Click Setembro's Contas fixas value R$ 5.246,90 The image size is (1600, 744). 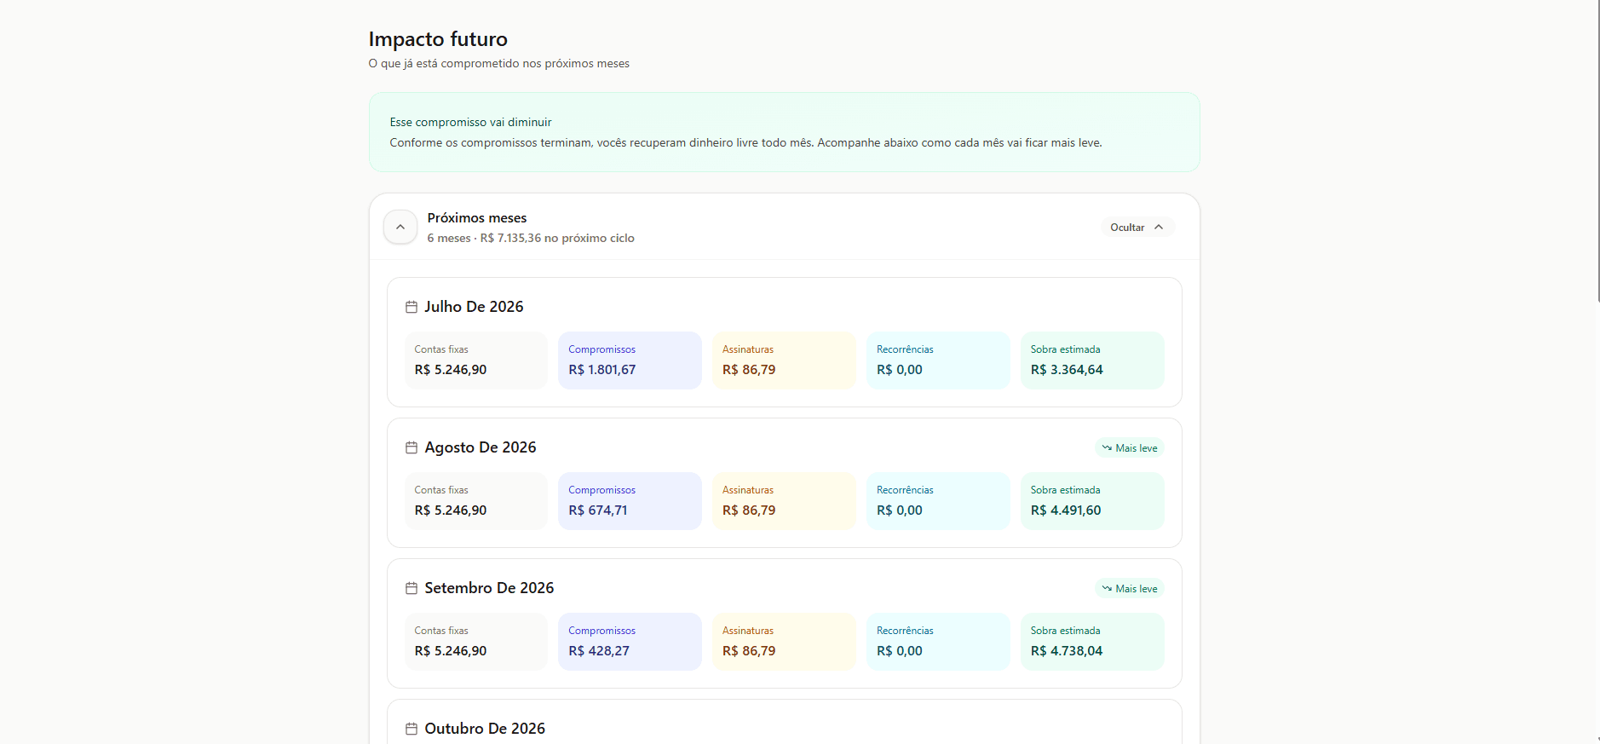[x=451, y=651]
